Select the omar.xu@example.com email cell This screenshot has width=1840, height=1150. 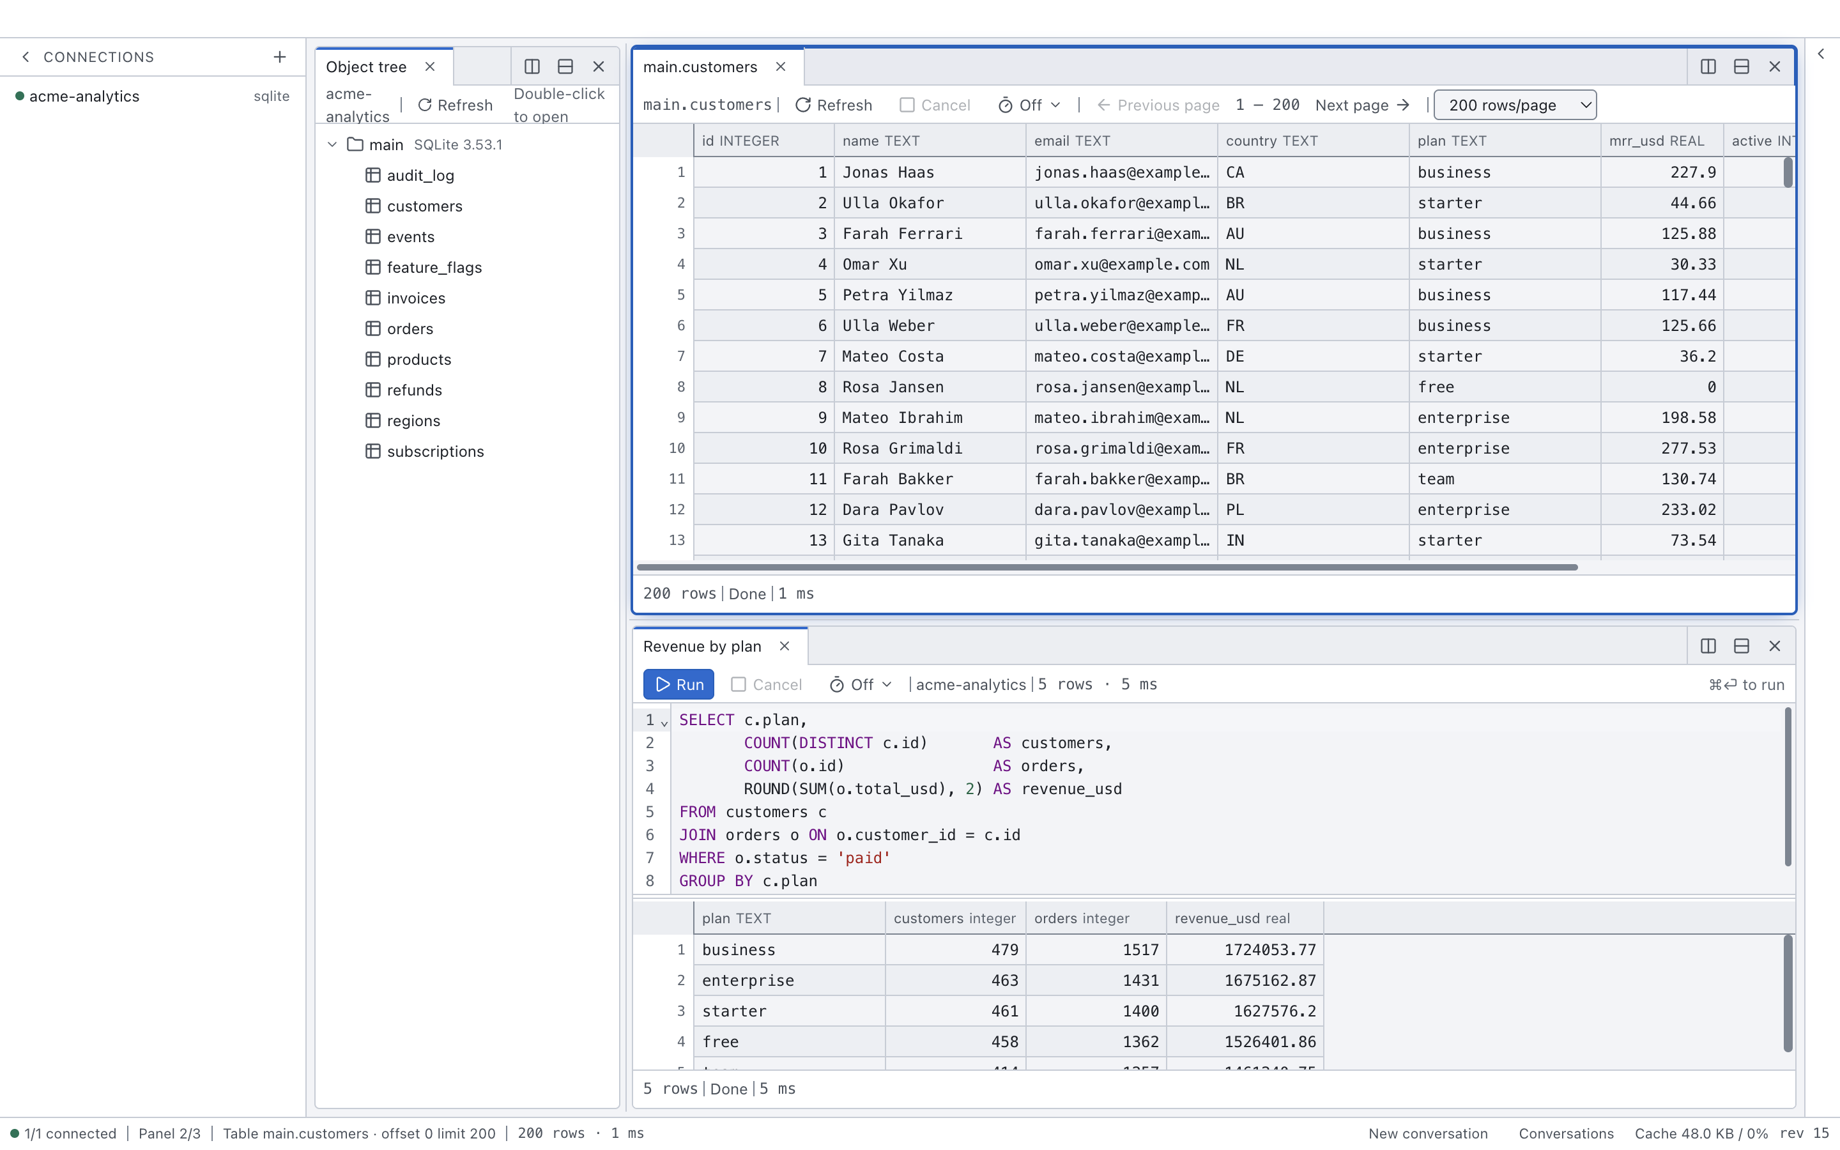1121,264
